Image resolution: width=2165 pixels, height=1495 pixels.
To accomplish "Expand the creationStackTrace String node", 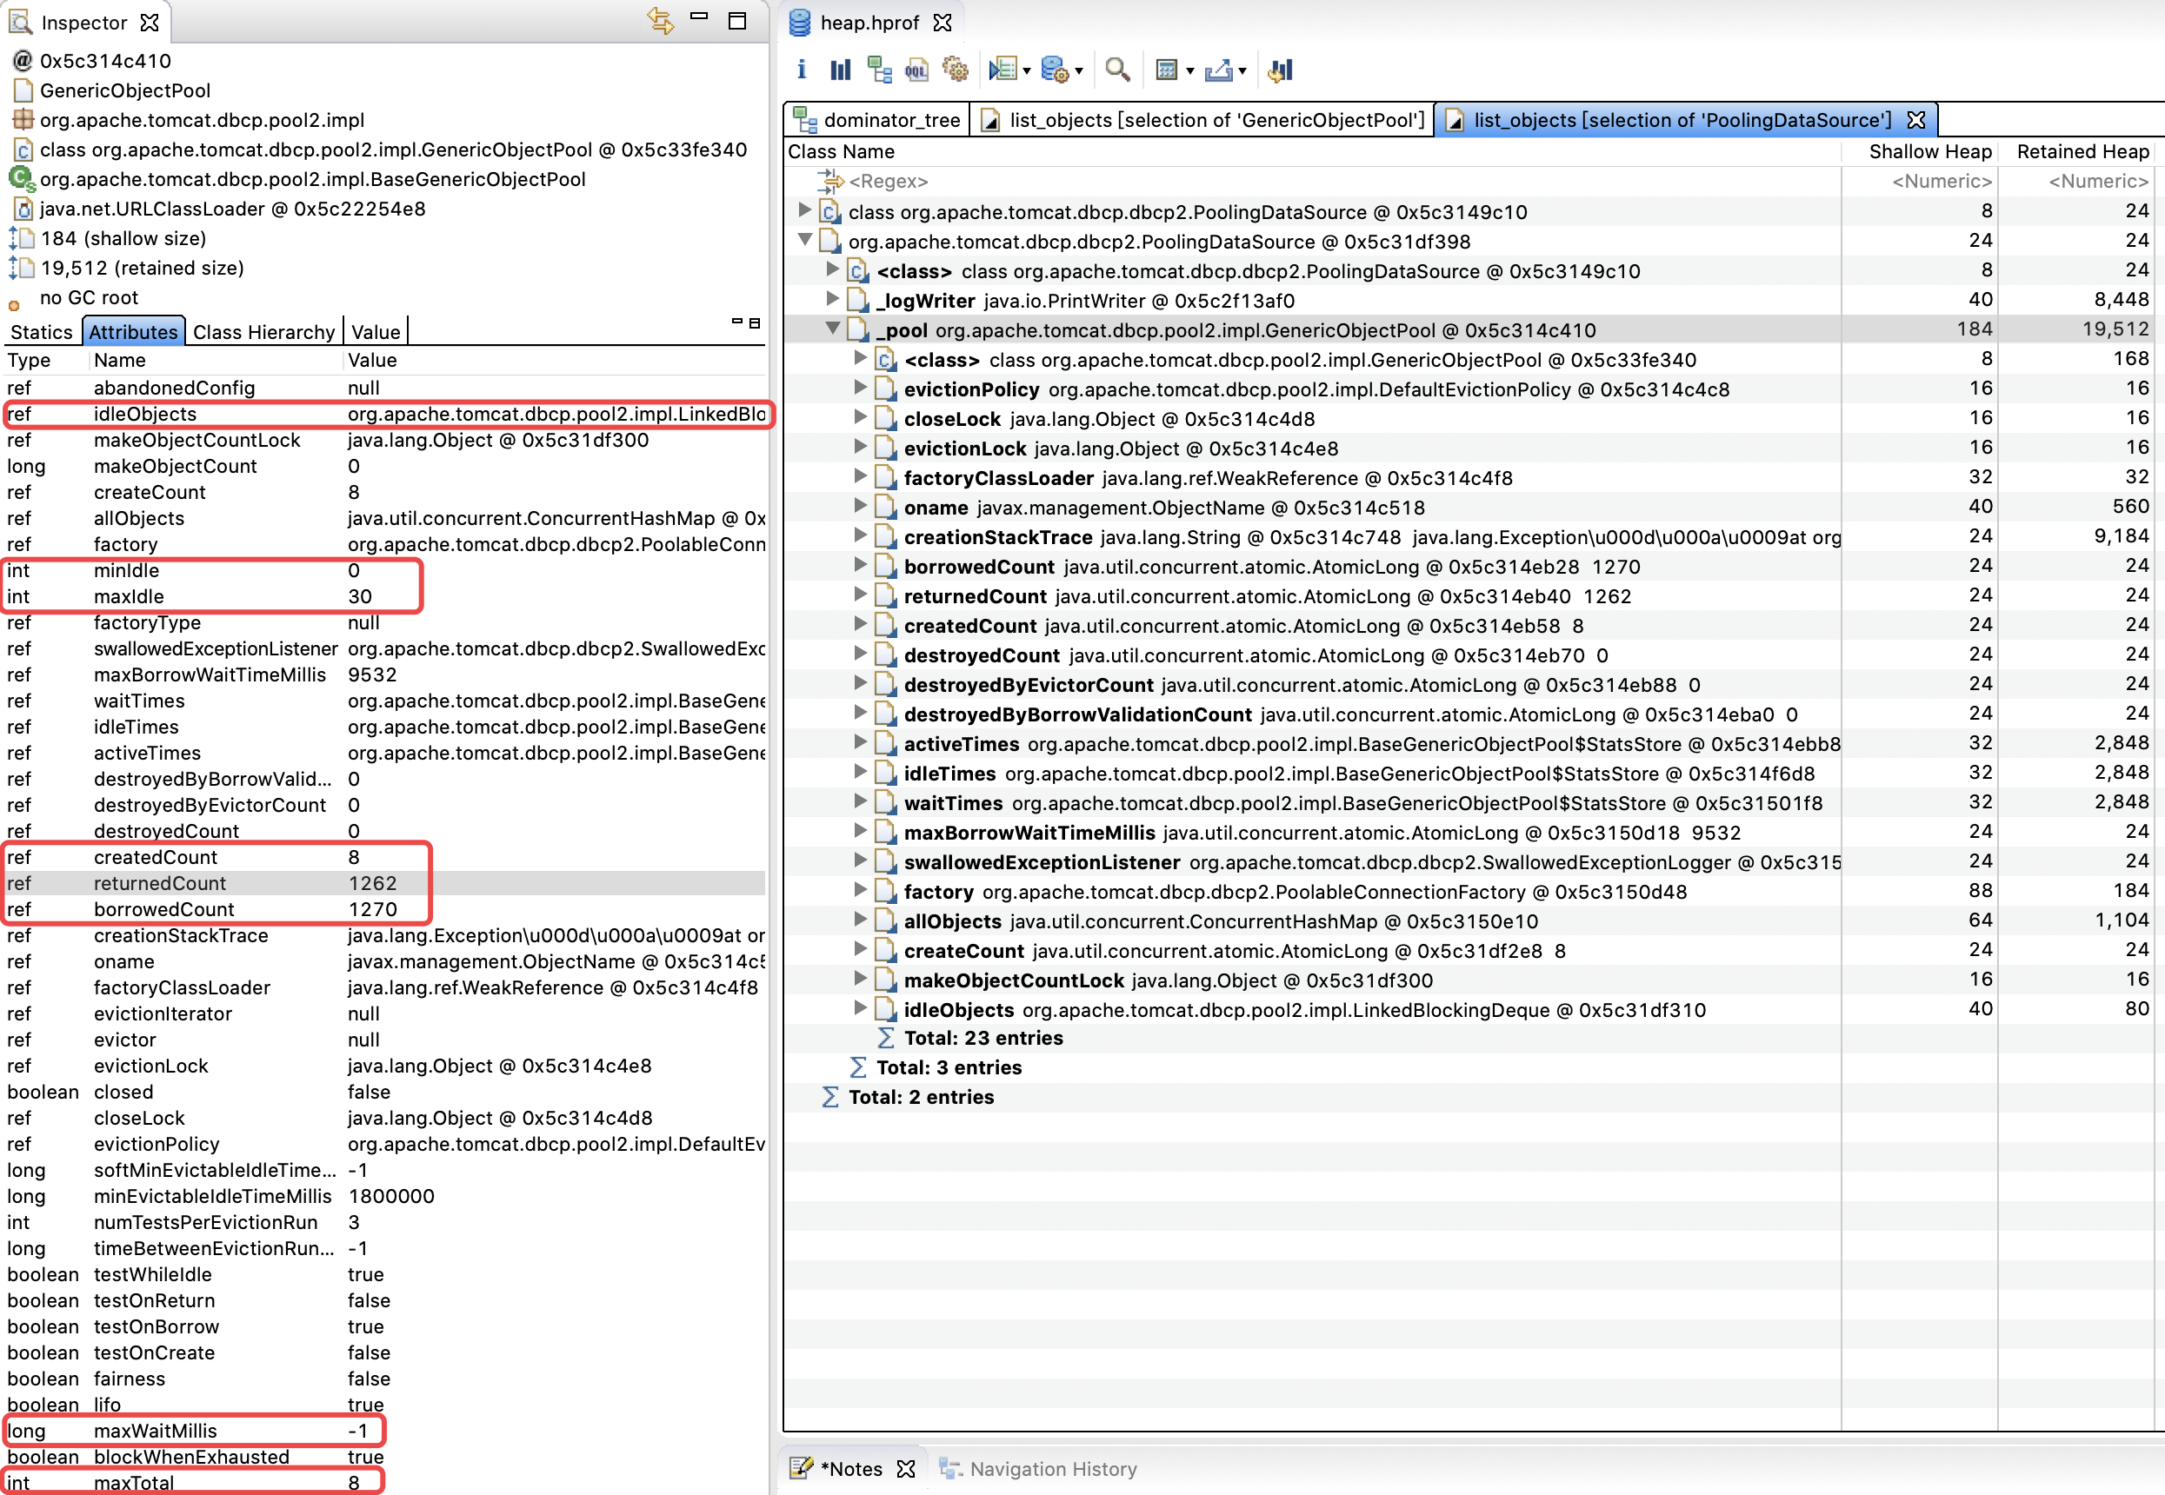I will coord(860,535).
